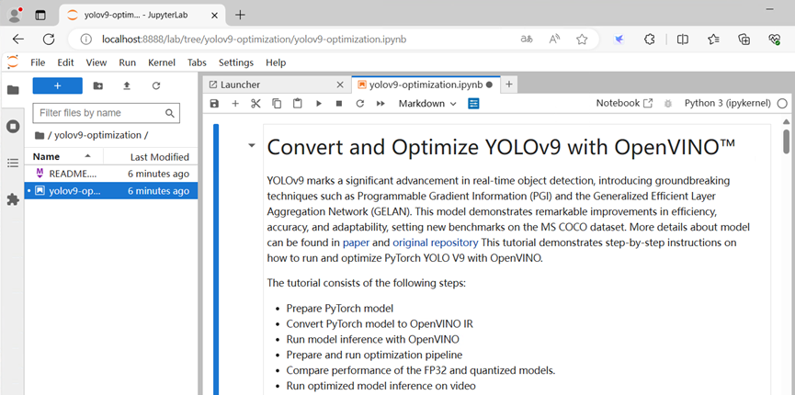Paste cell from clipboard icon
The width and height of the screenshot is (795, 395).
coord(298,104)
